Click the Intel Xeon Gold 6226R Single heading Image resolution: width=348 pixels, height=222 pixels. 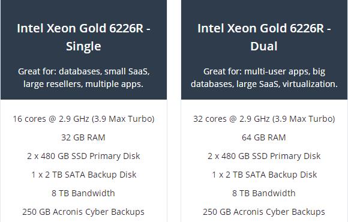[x=83, y=37]
